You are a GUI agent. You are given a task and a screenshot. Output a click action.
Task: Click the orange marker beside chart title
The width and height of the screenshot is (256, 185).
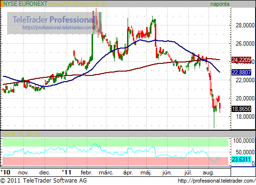pos(1,3)
